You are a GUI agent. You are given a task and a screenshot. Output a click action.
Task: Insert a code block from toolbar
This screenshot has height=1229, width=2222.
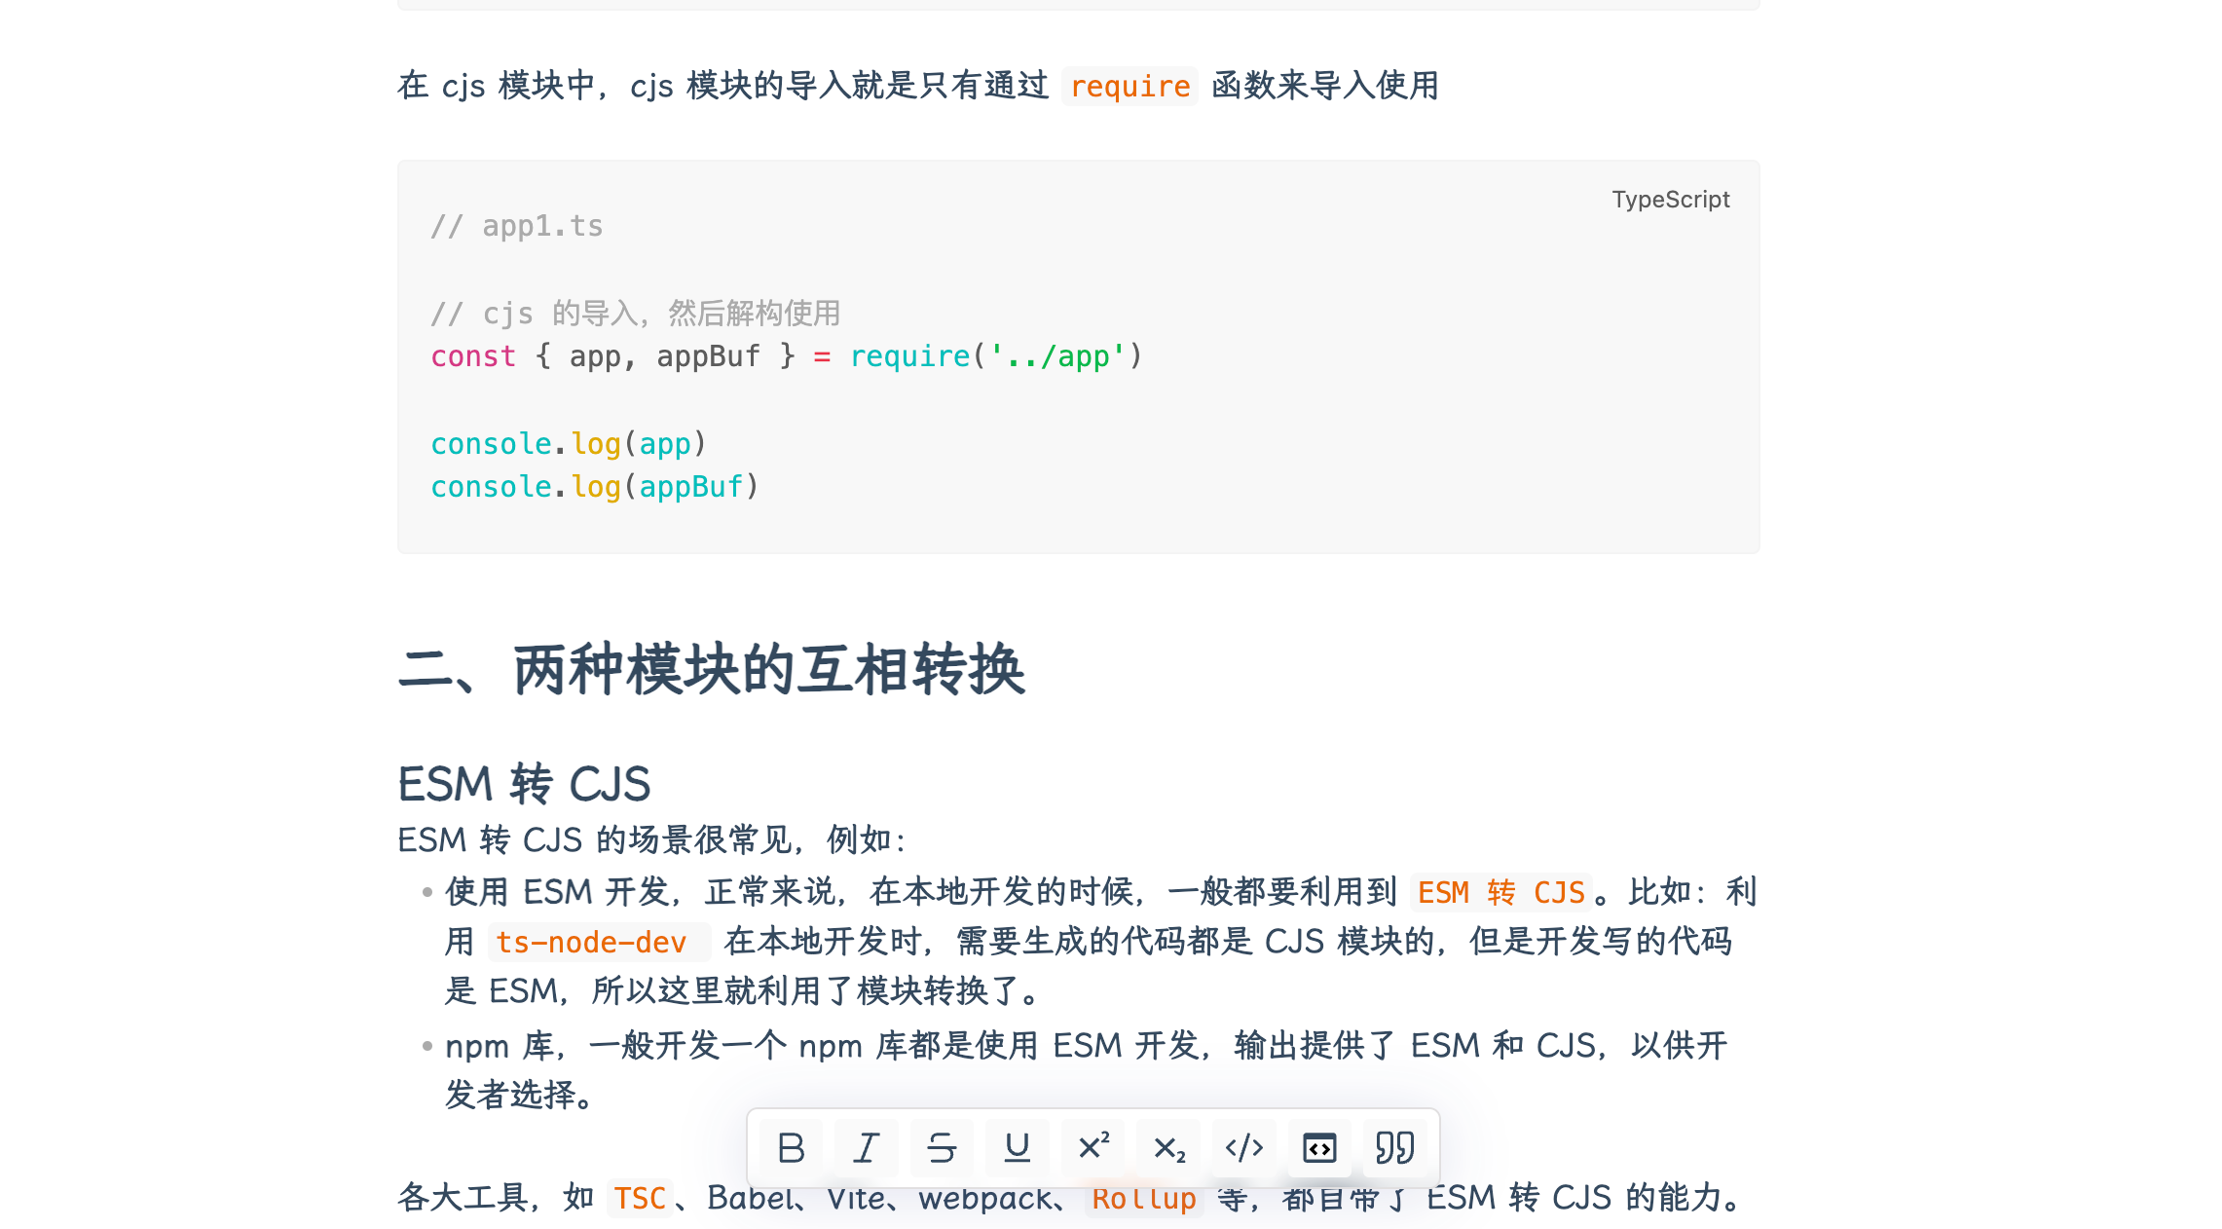1319,1148
